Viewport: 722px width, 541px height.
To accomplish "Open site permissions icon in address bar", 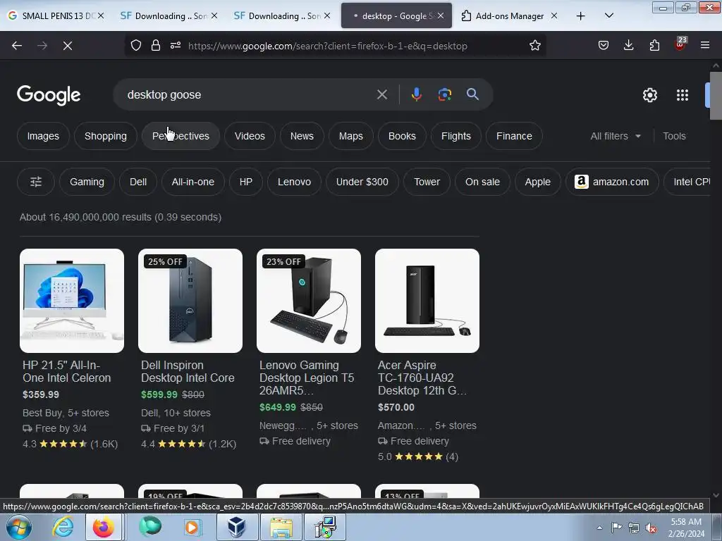I will 176,45.
